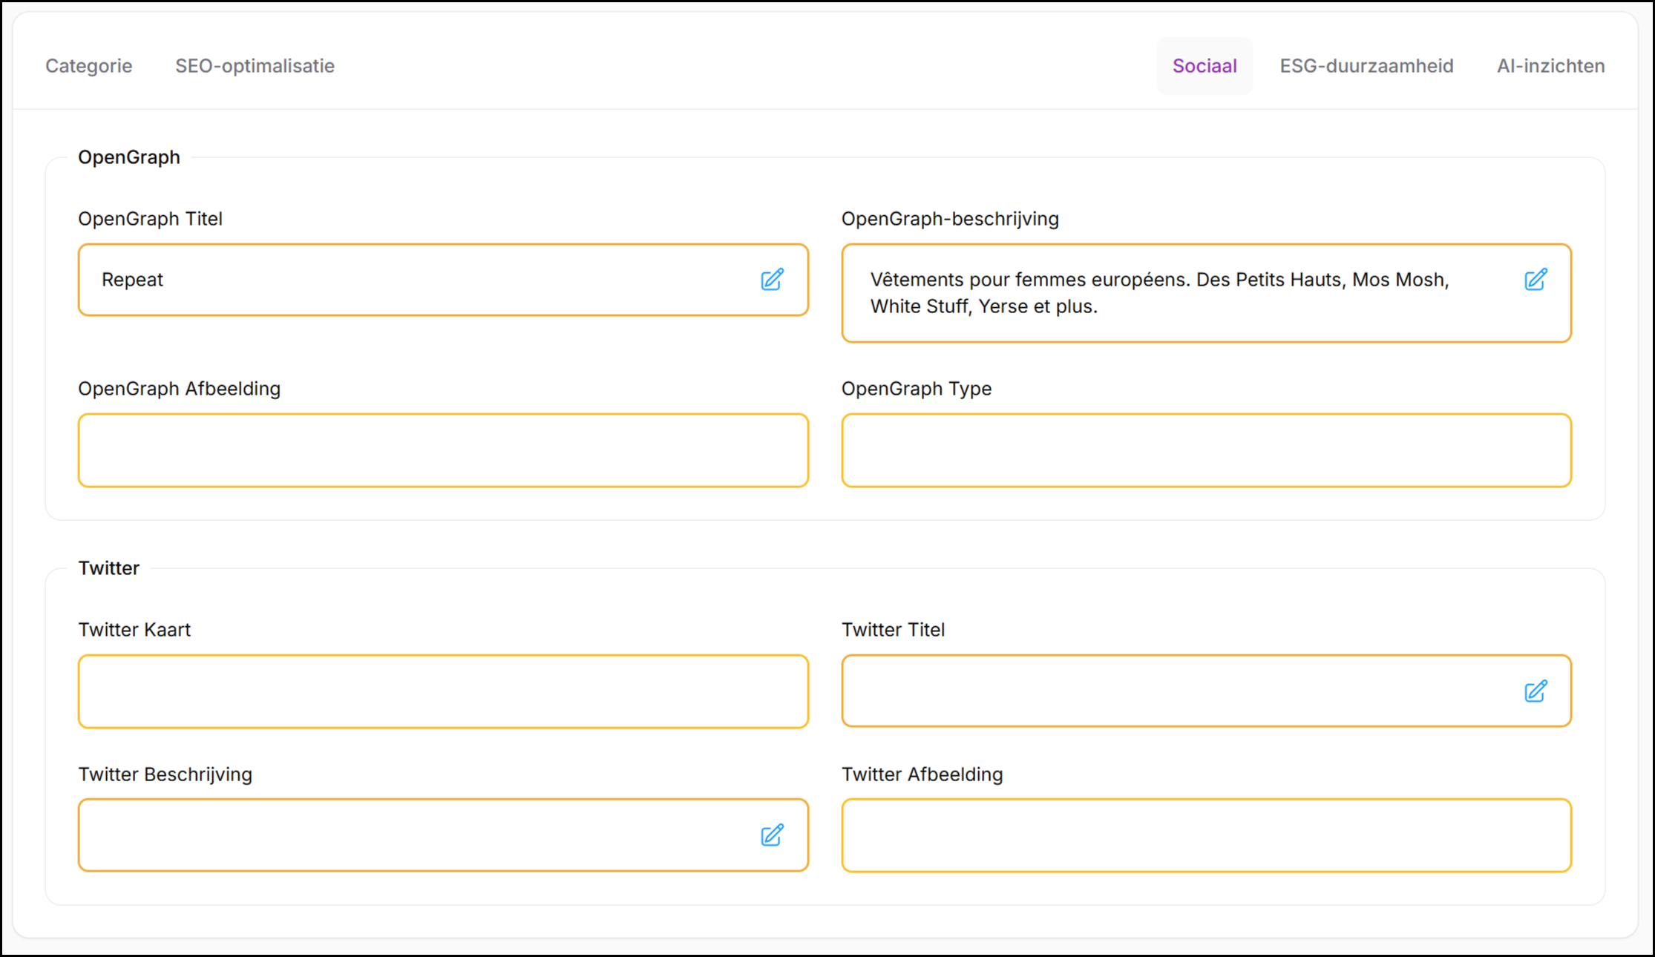This screenshot has height=957, width=1655.
Task: Open the SEO-optimalisatie tab
Action: click(x=255, y=66)
